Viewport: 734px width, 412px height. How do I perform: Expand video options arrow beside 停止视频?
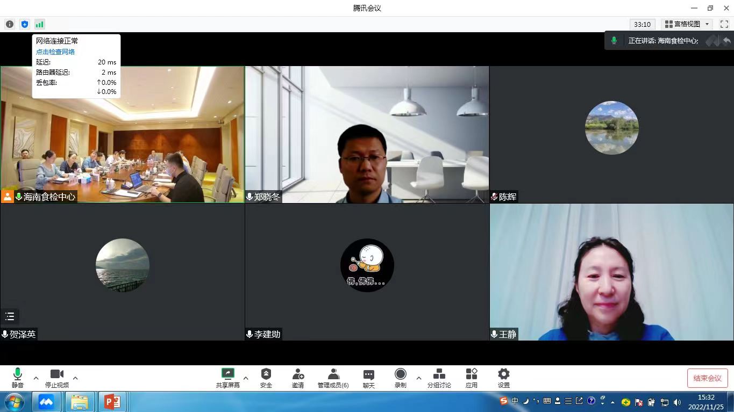pos(75,378)
